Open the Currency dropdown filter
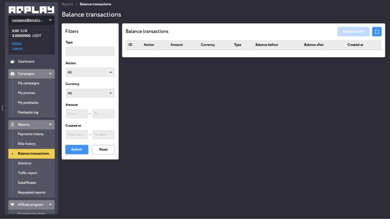Screen dimensions: 390x219 pos(90,93)
